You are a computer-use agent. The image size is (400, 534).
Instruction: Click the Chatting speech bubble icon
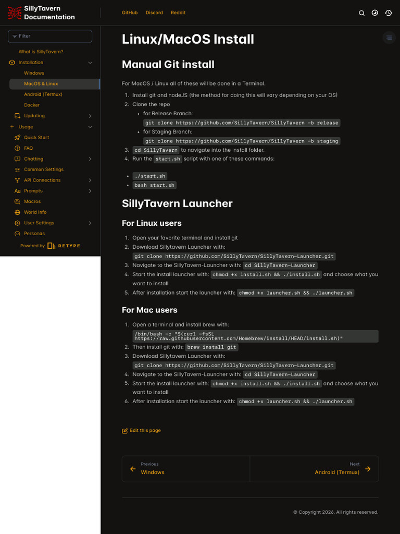coord(17,159)
